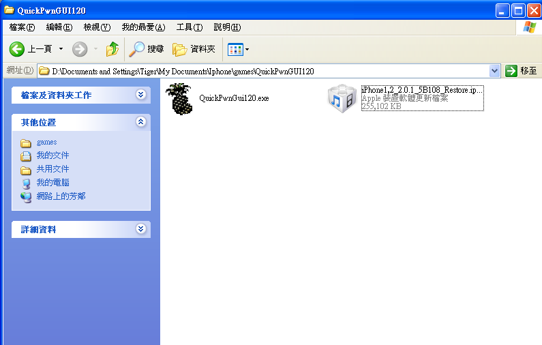Minimize the QuickPwnGUI120 window
542x345 pixels.
pos(502,10)
